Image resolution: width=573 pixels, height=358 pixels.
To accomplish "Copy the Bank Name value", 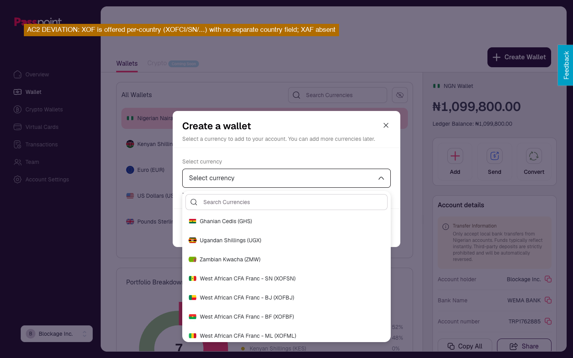I will (548, 300).
